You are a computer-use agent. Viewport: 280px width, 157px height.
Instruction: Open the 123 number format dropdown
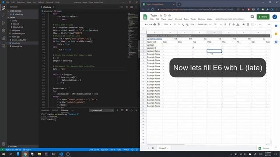click(192, 24)
